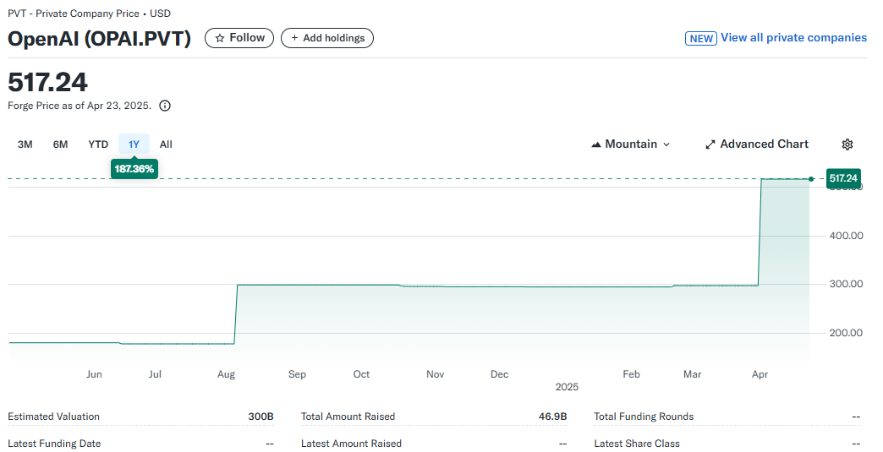Click the plus icon for Add holdings
Image resolution: width=883 pixels, height=452 pixels.
[x=294, y=38]
